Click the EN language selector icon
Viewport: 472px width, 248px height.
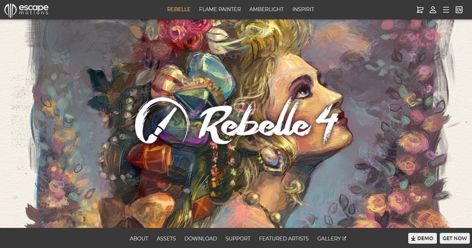[x=459, y=9]
